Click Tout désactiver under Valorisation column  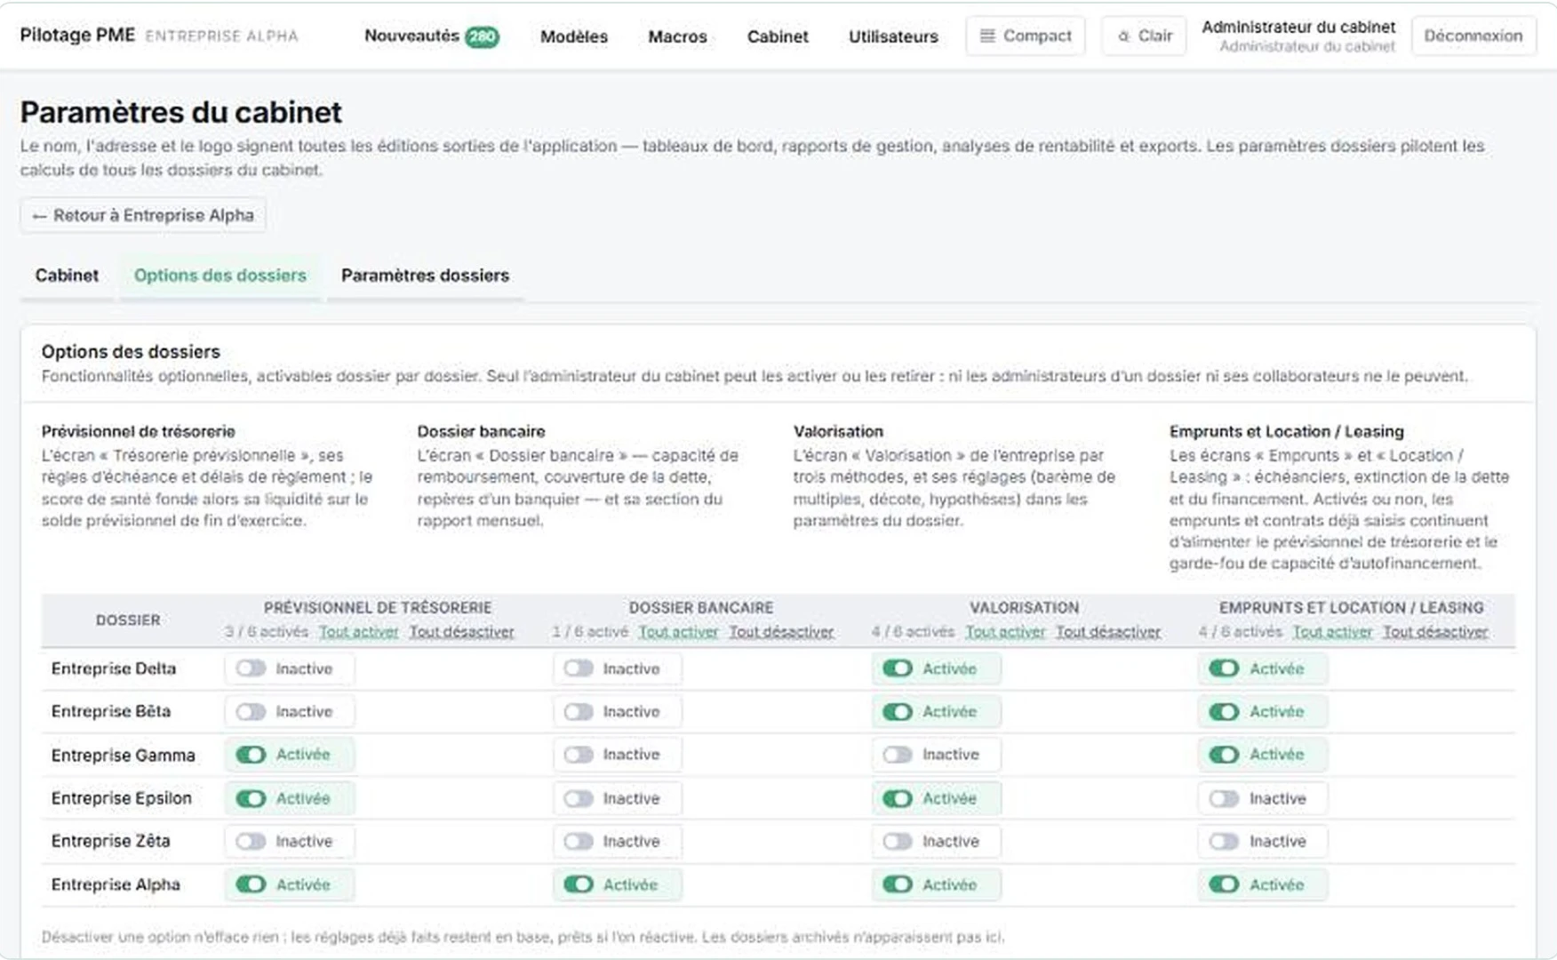[1108, 632]
